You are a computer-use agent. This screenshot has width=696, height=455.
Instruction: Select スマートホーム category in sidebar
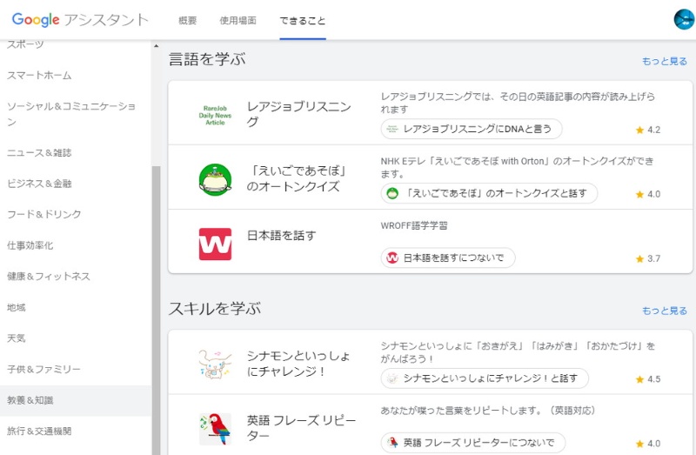[x=39, y=76]
